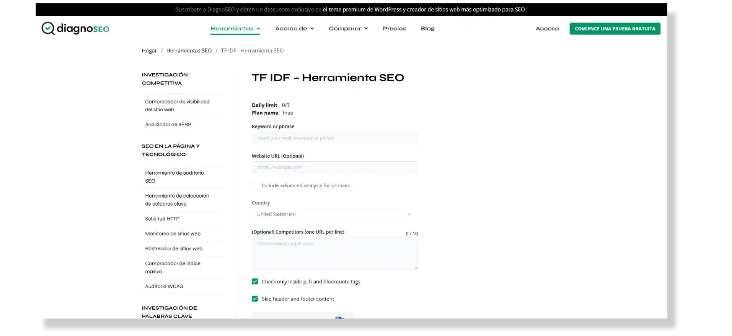Image resolution: width=732 pixels, height=336 pixels.
Task: Enable advanced analysis for phrases checkbox
Action: tap(255, 185)
